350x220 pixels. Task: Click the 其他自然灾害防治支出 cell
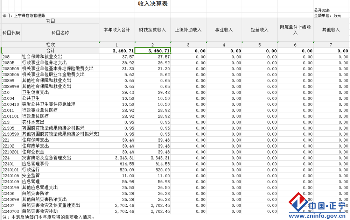click(60, 199)
